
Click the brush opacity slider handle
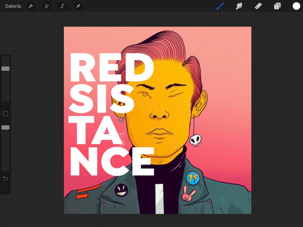pyautogui.click(x=6, y=127)
